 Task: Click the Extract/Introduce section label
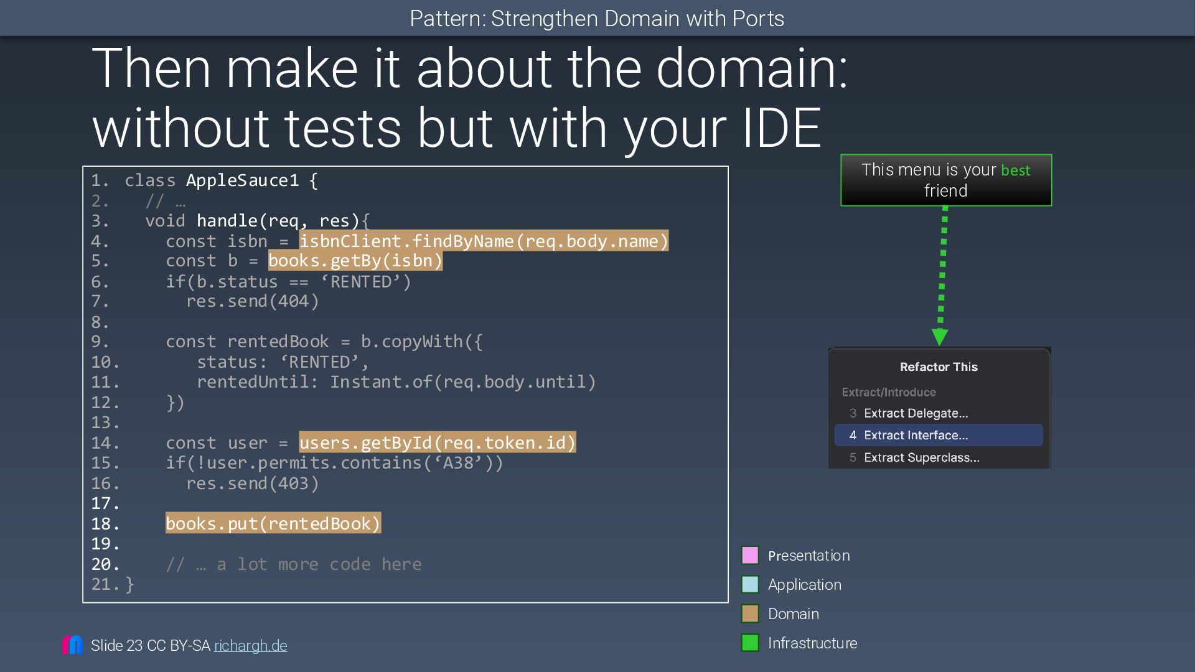888,393
